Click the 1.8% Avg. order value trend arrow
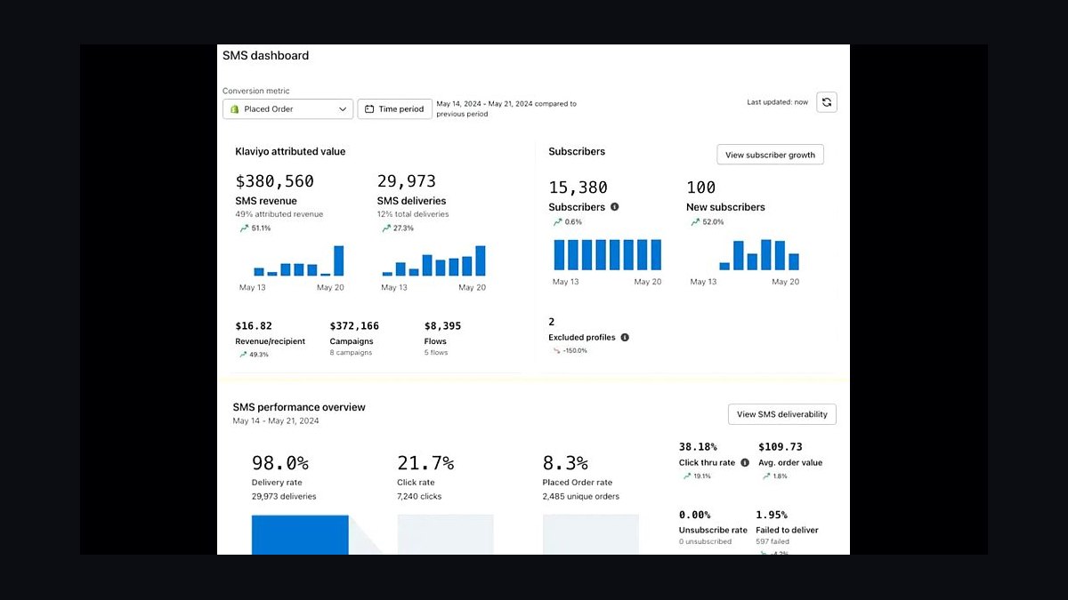The image size is (1068, 600). click(x=766, y=476)
